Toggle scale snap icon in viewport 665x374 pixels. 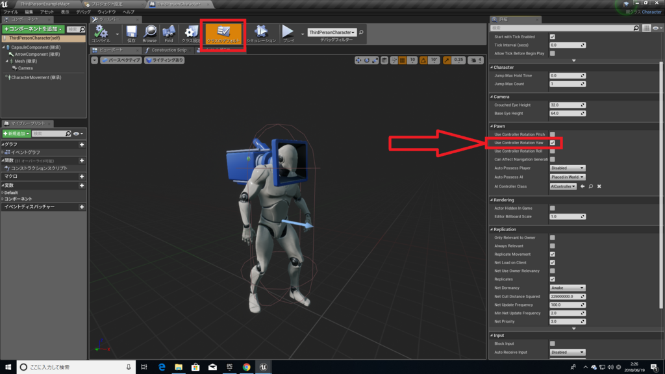pos(447,60)
